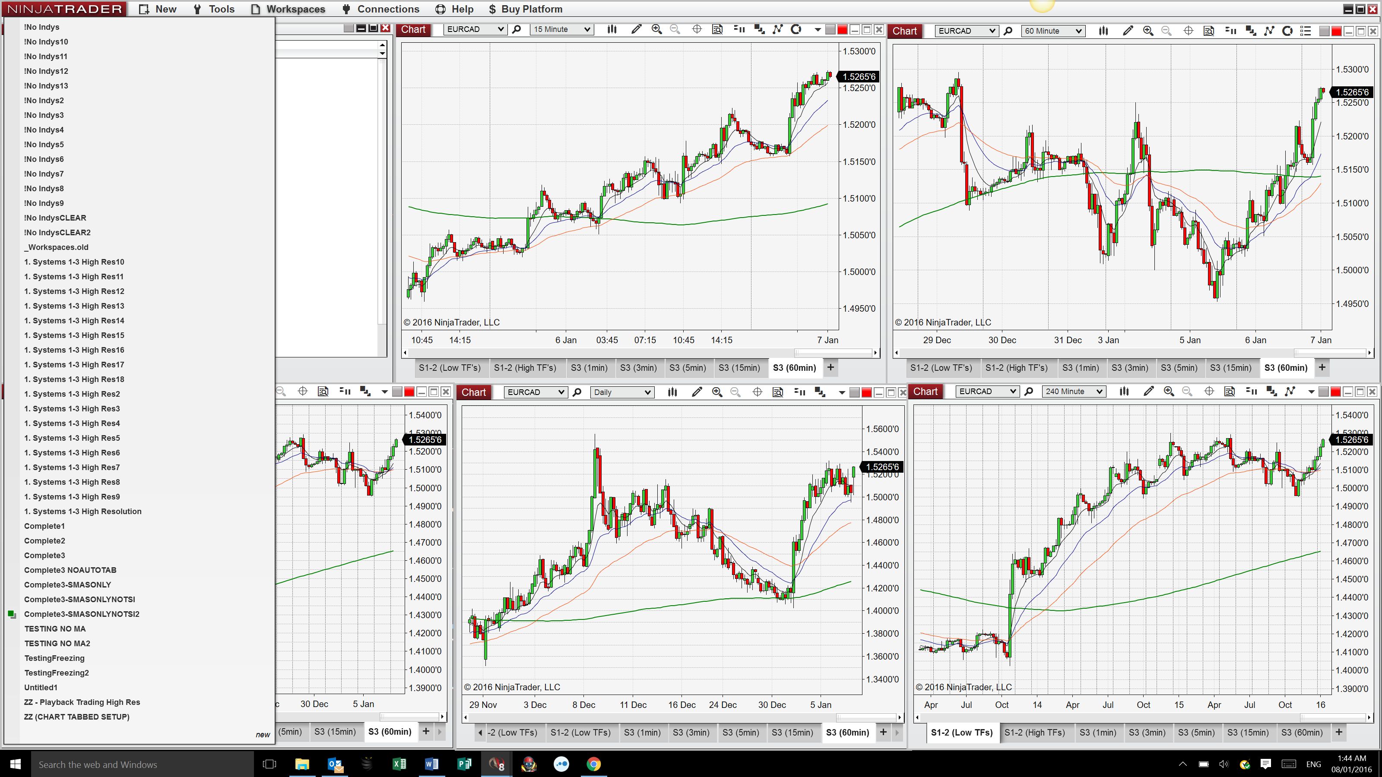Open properties list icon in 60 Minute chart
This screenshot has height=777, width=1382.
(x=1306, y=31)
